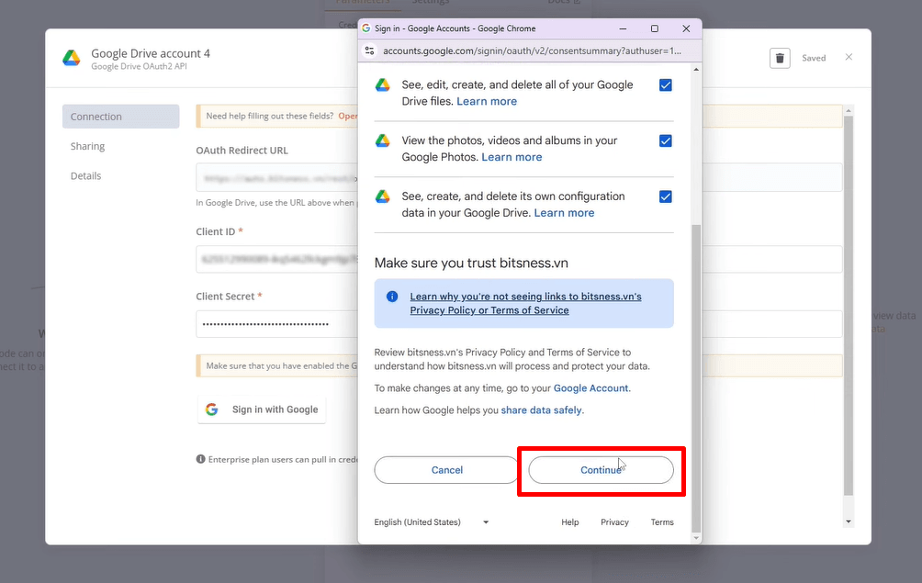Select the Connection tab in credential dialog
Viewport: 922px width, 583px height.
(x=120, y=117)
